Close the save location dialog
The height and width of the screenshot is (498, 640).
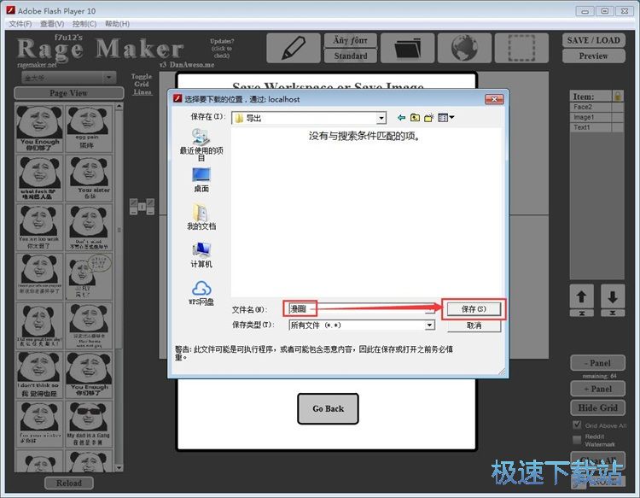494,99
